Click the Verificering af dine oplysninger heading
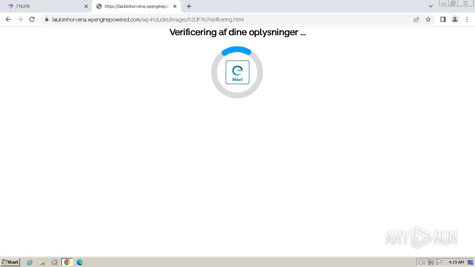The image size is (475, 267). tap(237, 32)
